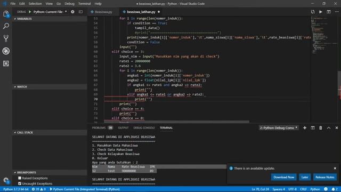Click line number 70 in the gutter

coord(95,99)
